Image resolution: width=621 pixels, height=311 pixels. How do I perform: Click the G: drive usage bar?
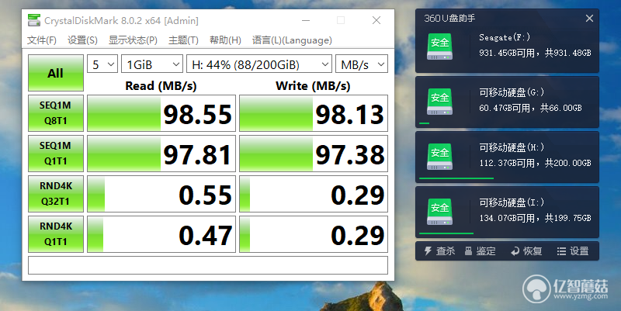424,123
